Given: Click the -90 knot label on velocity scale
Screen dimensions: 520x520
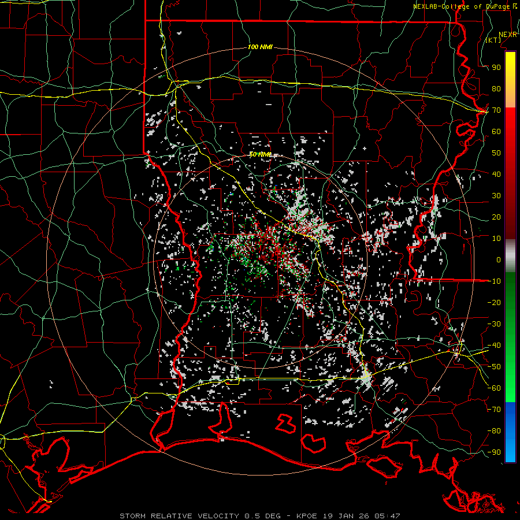Looking at the screenshot, I should 494,452.
